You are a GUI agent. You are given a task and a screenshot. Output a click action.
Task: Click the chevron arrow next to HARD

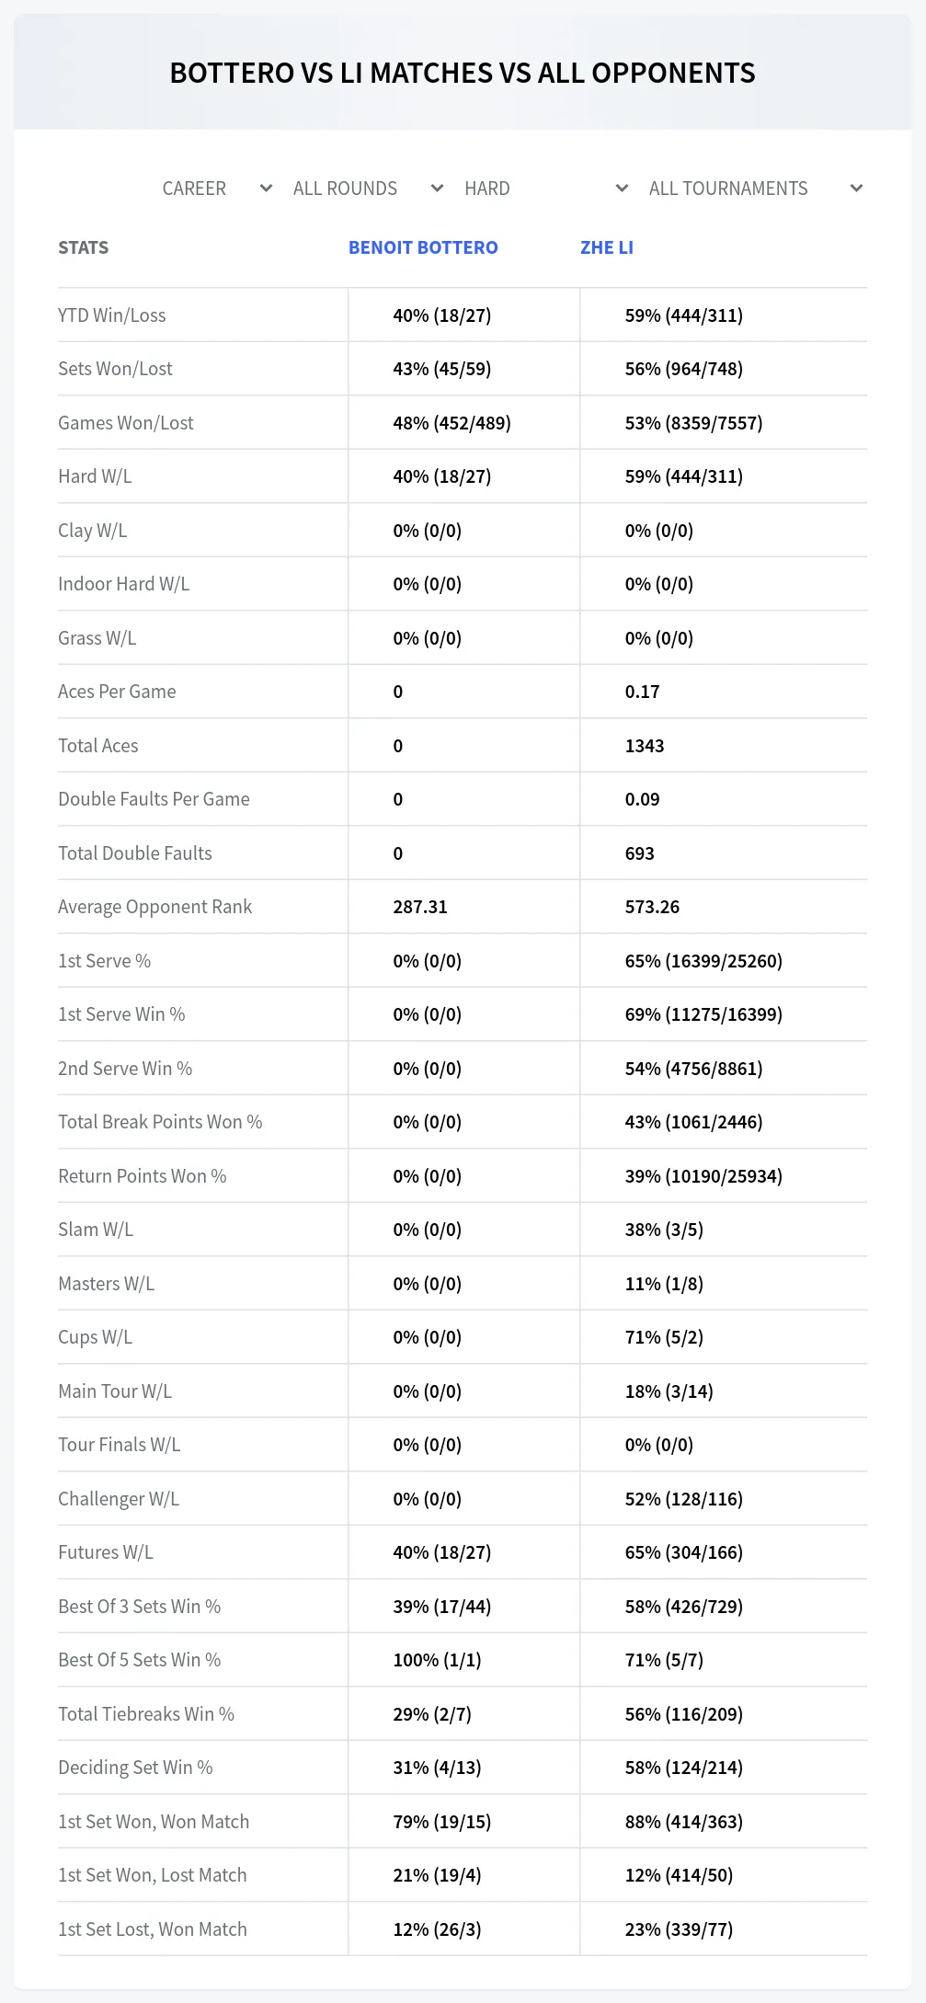pyautogui.click(x=622, y=189)
